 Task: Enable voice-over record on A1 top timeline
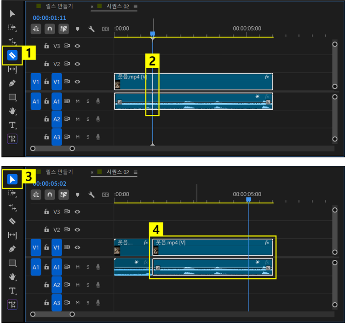98,101
